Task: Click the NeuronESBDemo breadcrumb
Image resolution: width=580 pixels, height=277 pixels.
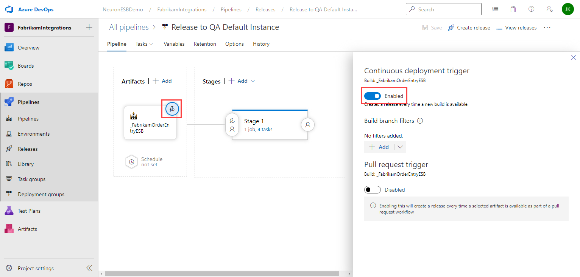Action: 123,9
